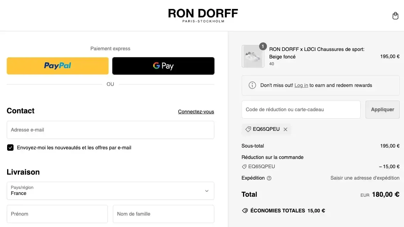The image size is (404, 227).
Task: Follow the Connectez-vous link
Action: coord(196,112)
